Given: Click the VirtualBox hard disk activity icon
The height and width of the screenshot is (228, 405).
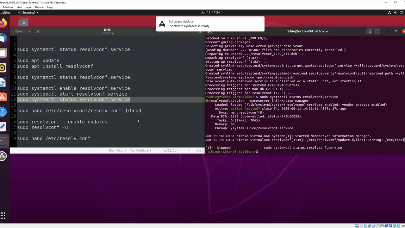Looking at the screenshot, I should (x=357, y=226).
